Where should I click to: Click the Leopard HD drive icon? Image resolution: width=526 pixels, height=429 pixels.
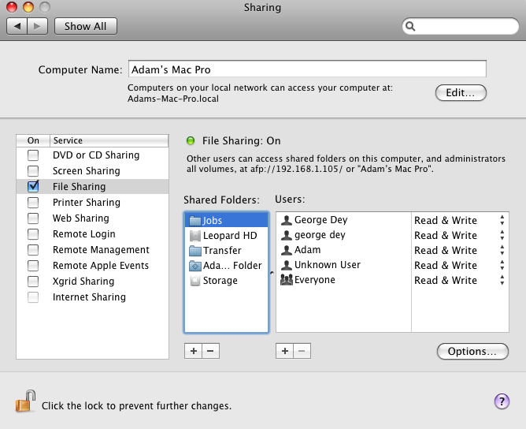(195, 236)
